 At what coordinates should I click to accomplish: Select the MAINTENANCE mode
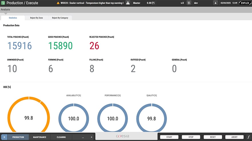40,137
